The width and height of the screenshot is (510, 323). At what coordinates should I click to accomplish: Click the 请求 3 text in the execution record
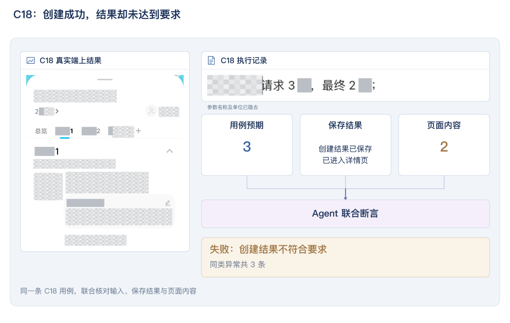click(x=279, y=85)
